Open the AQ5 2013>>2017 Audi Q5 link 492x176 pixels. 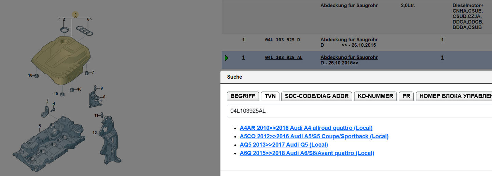[284, 145]
